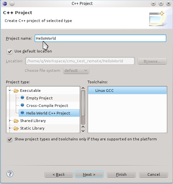This screenshot has width=173, height=184.
Task: Expand the Shared Library tree node
Action: (x=10, y=120)
